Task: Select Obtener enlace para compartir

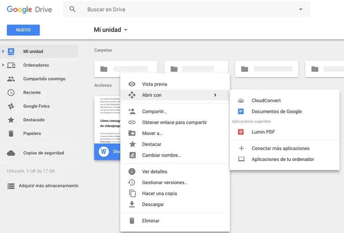Action: click(x=175, y=122)
